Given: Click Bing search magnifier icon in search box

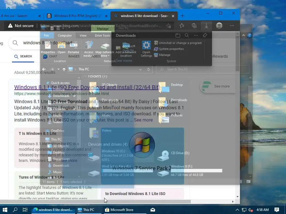Looking at the screenshot, I should click(x=15, y=43).
